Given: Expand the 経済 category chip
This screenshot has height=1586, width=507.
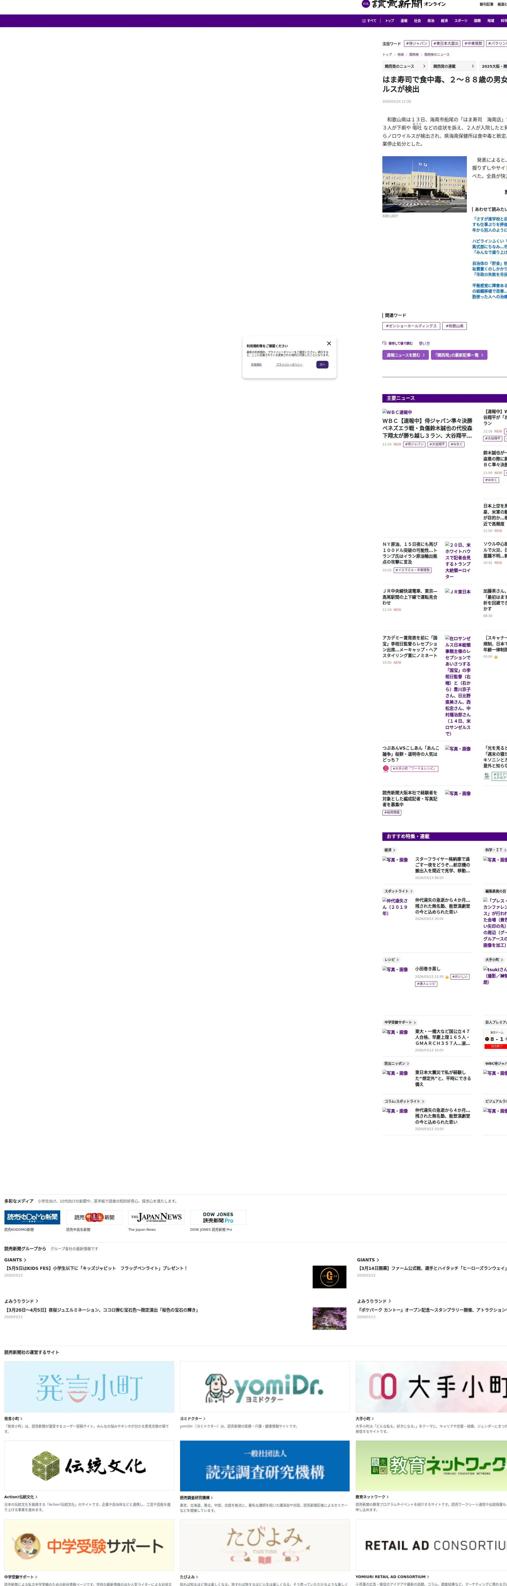Looking at the screenshot, I should tap(389, 850).
